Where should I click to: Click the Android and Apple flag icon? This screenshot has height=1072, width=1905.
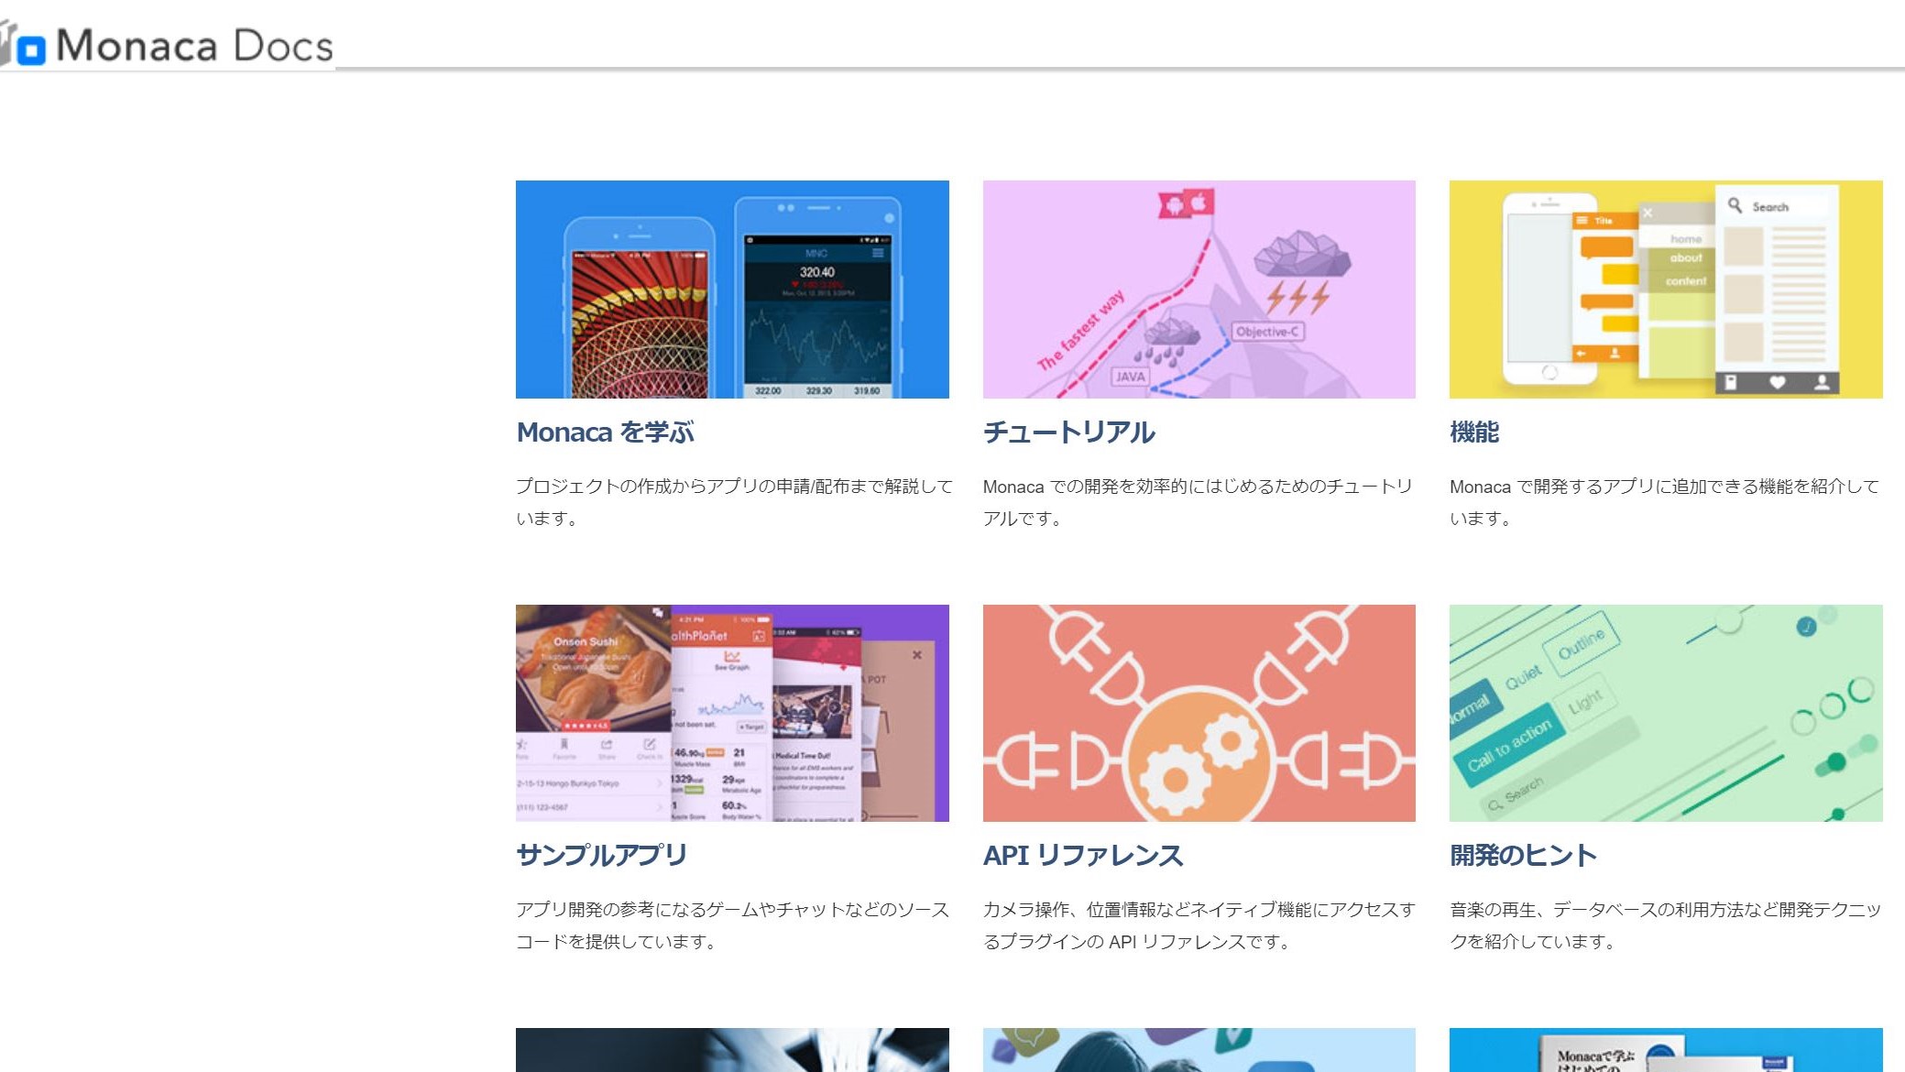[x=1186, y=203]
